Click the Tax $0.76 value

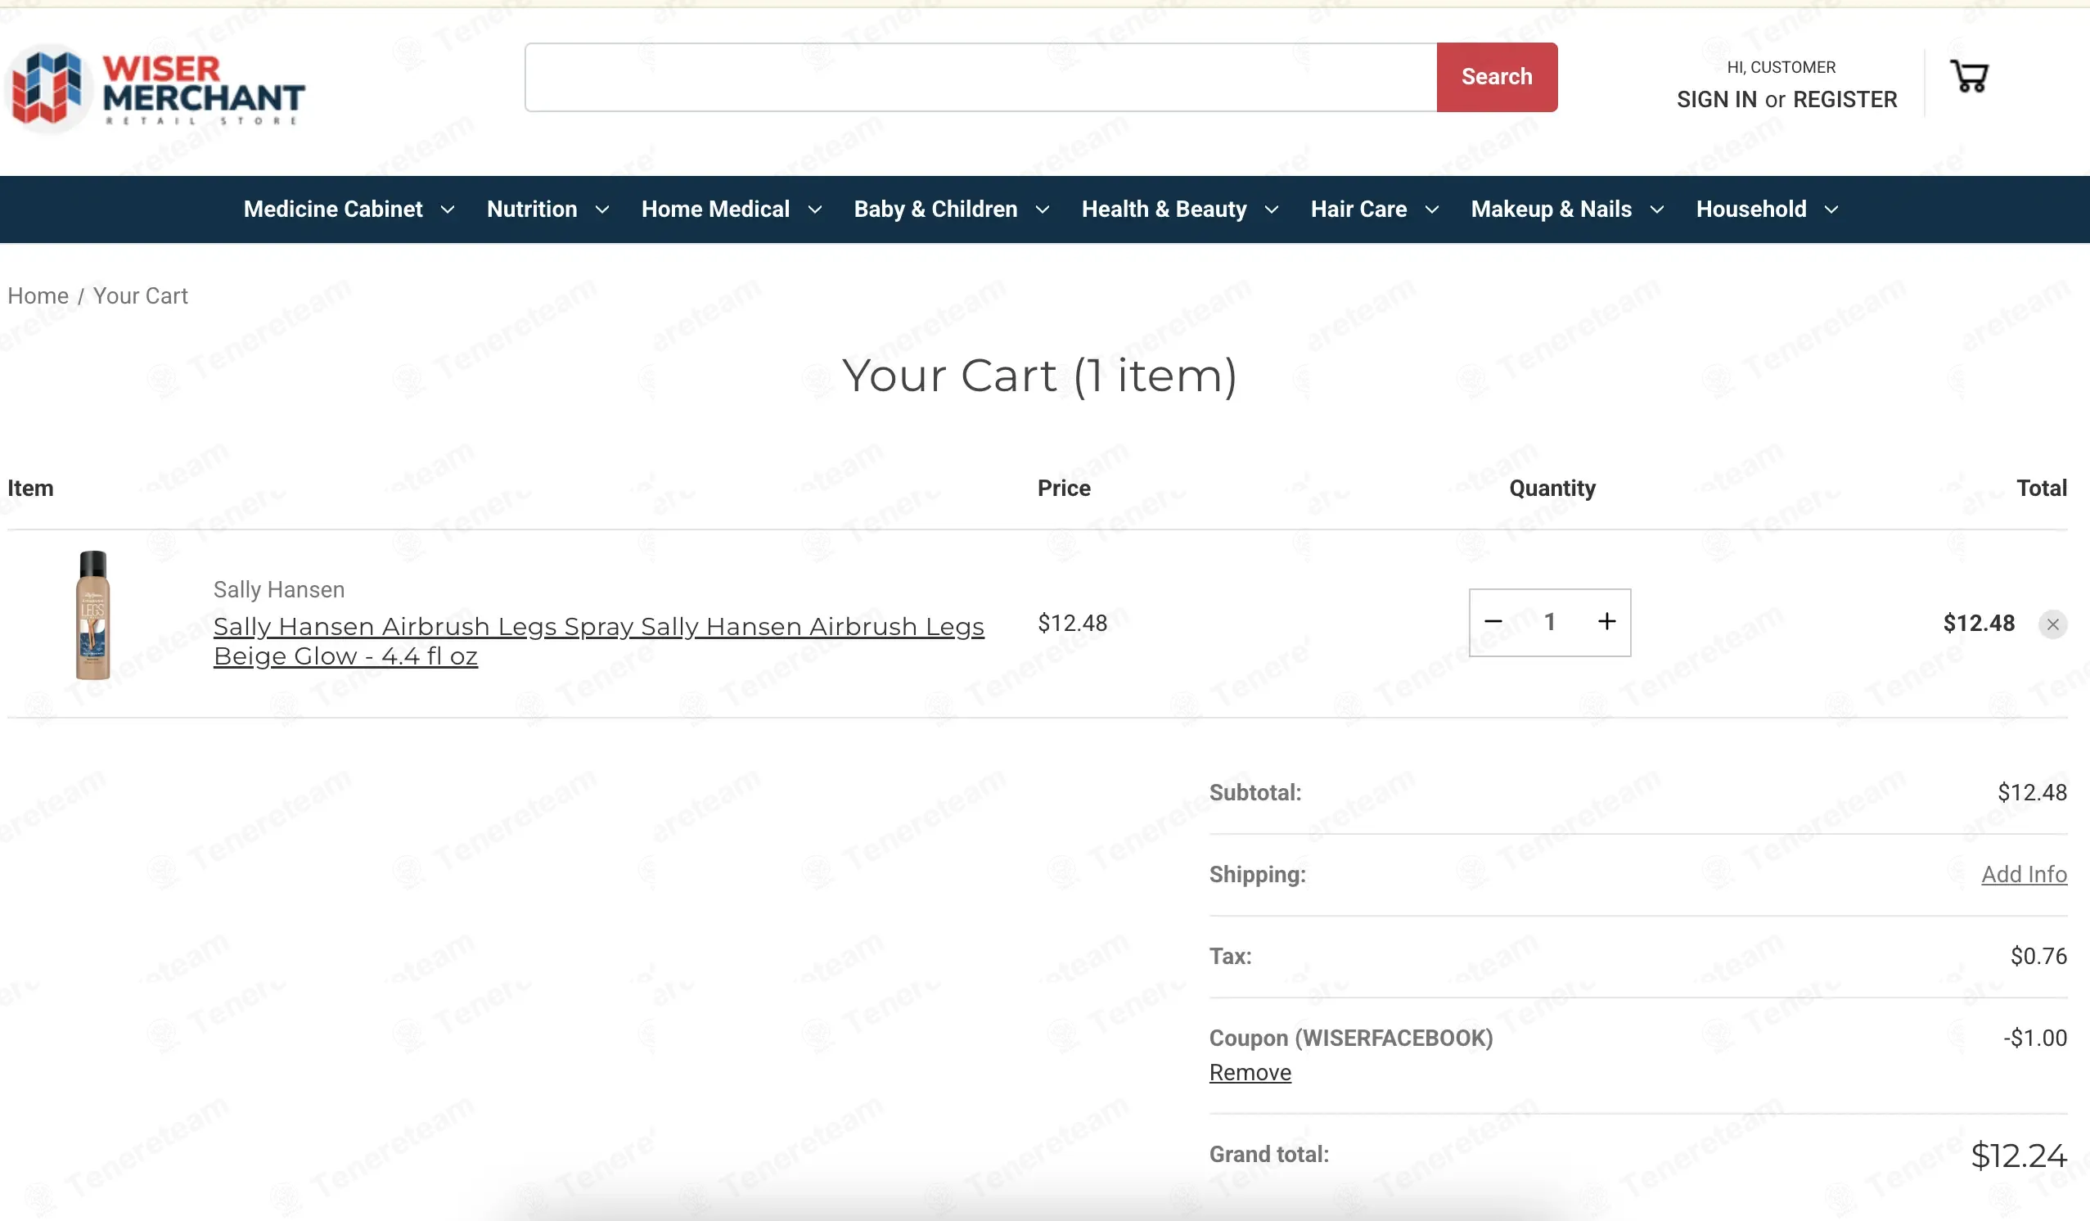(2038, 957)
